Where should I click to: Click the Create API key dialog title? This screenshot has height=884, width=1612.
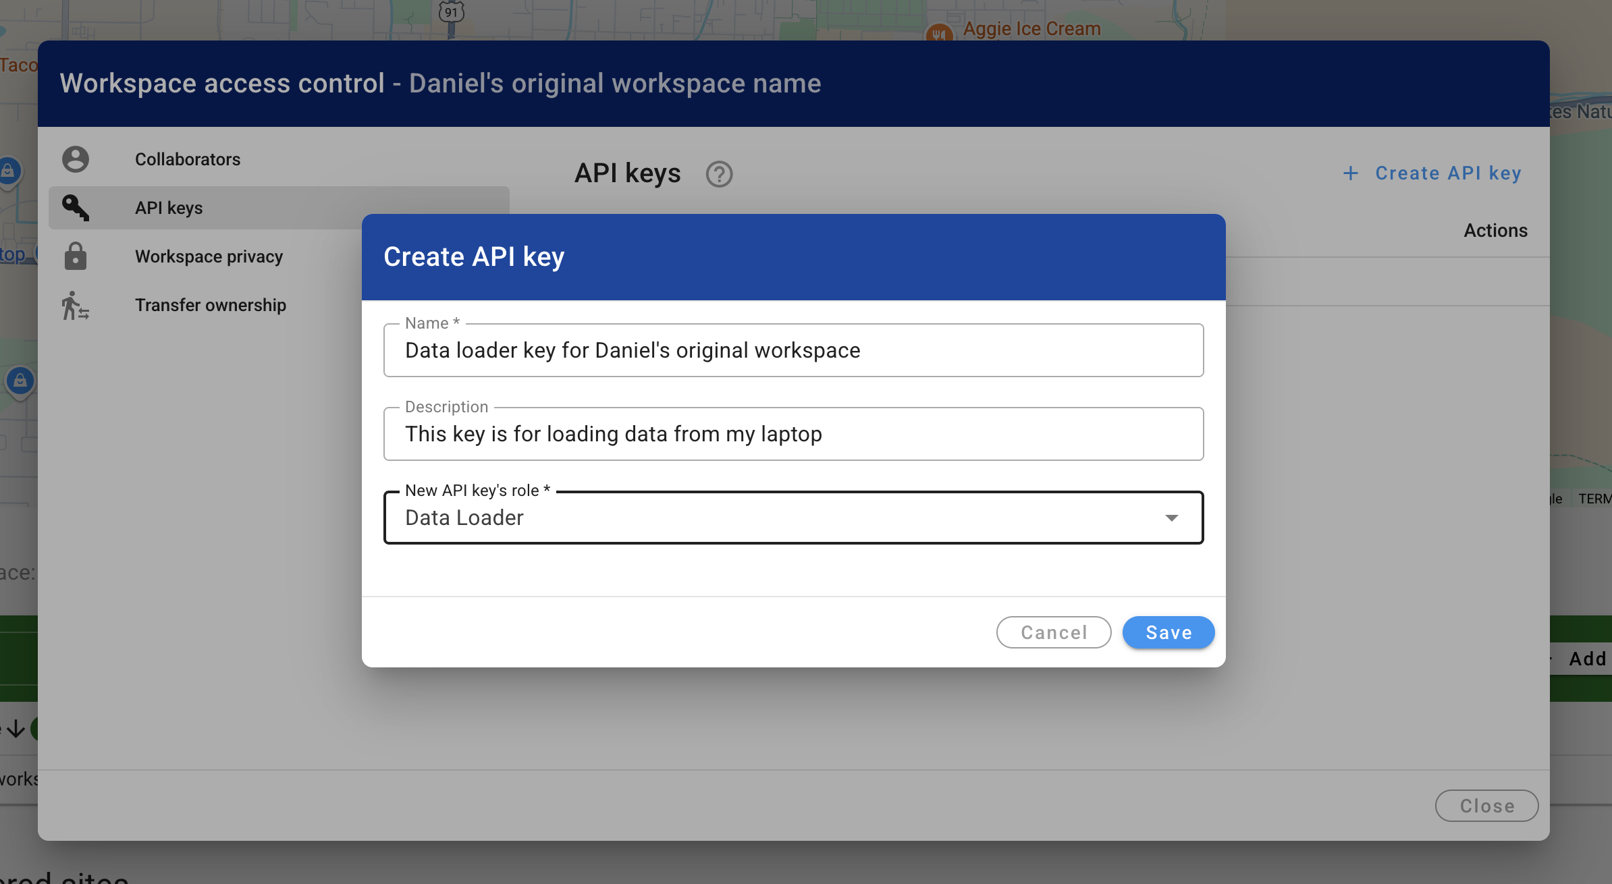tap(474, 256)
